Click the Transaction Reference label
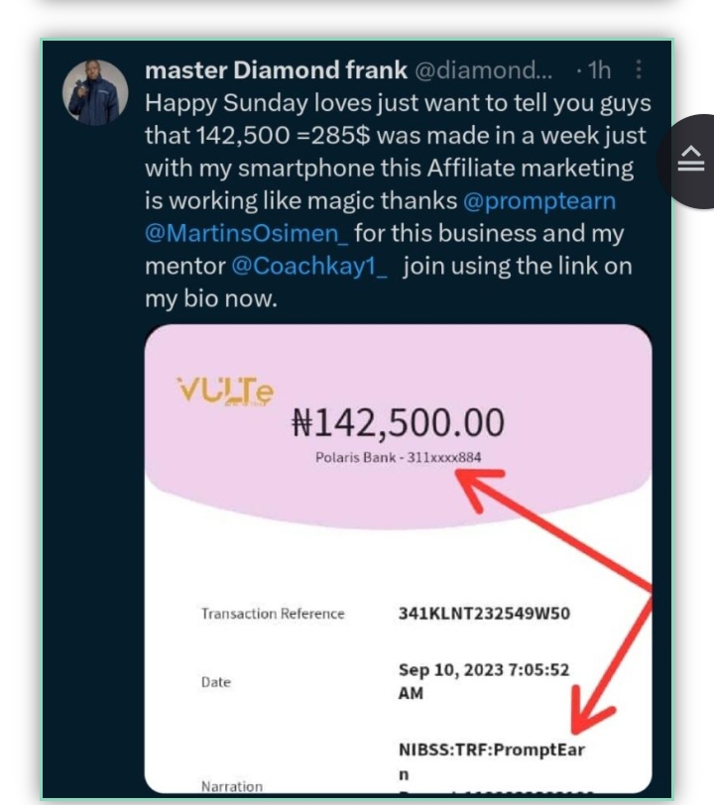Image resolution: width=714 pixels, height=805 pixels. coord(273,614)
